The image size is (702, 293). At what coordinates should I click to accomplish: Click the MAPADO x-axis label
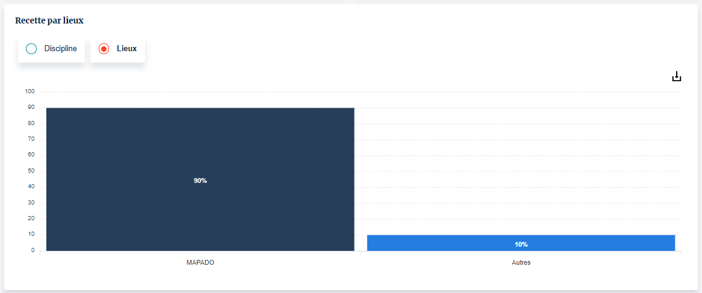tap(200, 263)
